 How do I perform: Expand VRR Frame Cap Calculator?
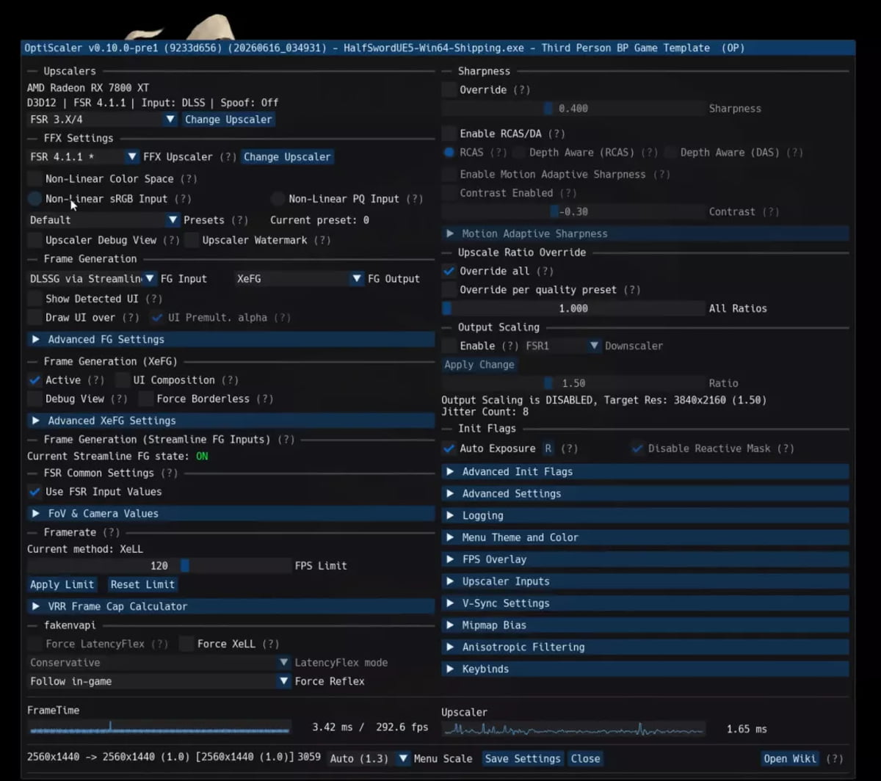pos(231,606)
